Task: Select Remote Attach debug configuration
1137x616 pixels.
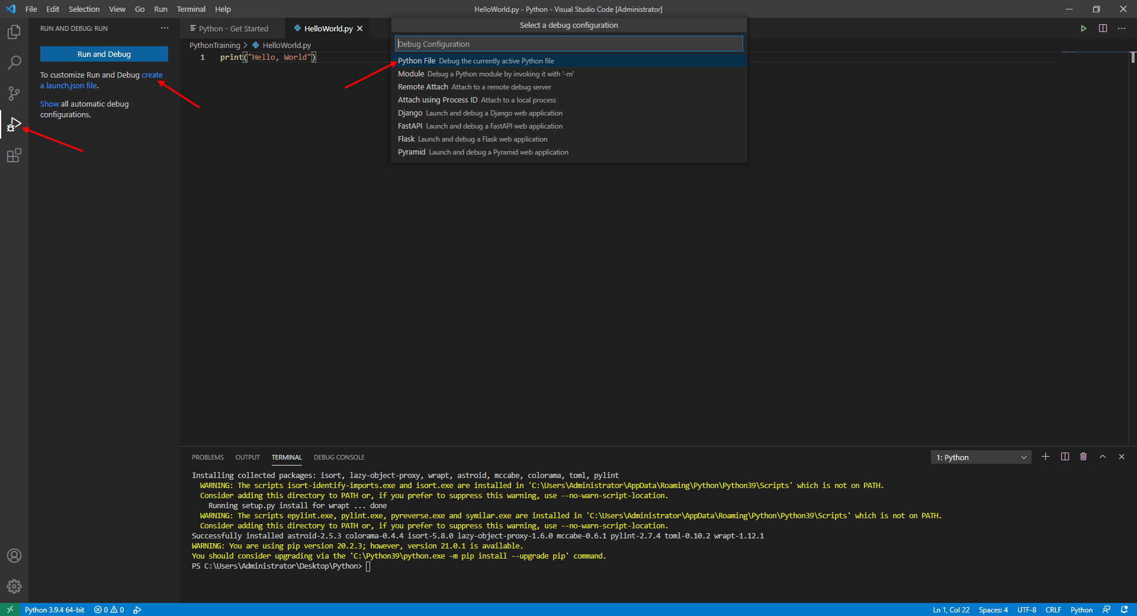Action: (x=568, y=87)
